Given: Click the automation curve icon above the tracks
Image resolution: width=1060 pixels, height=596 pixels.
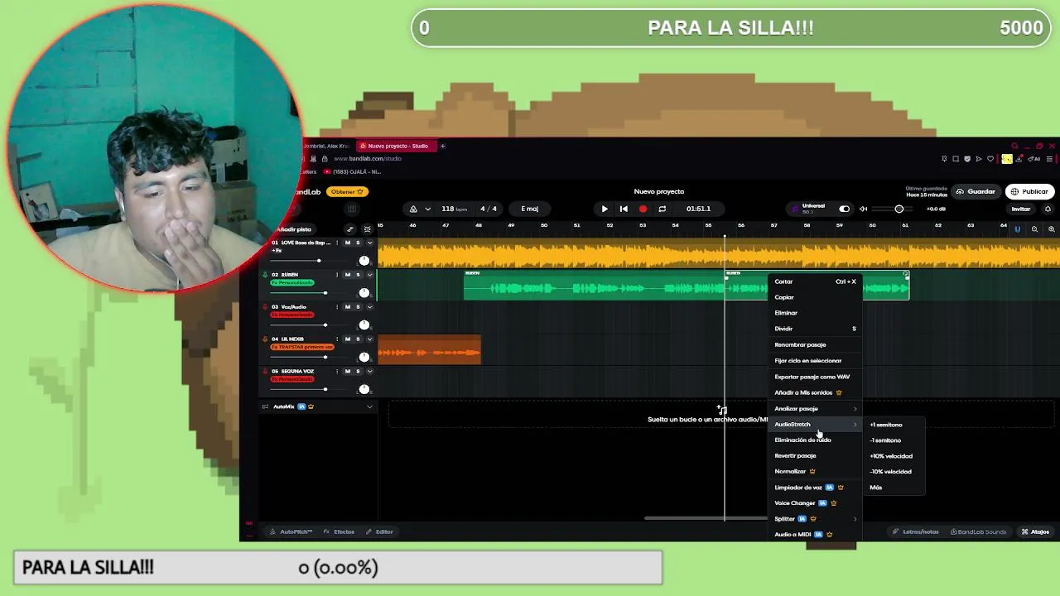Looking at the screenshot, I should click(350, 229).
